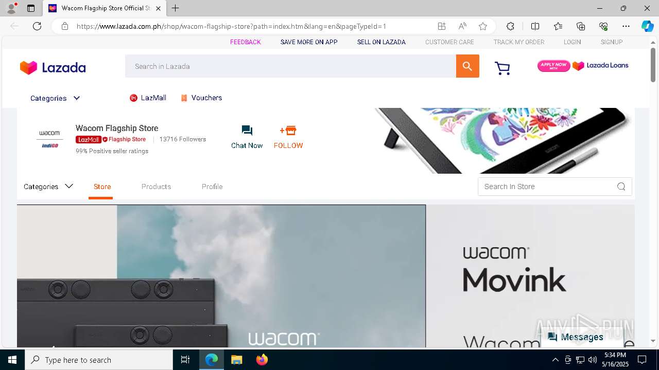Open Collections in Edge toolbar
659x370 pixels.
point(581,26)
